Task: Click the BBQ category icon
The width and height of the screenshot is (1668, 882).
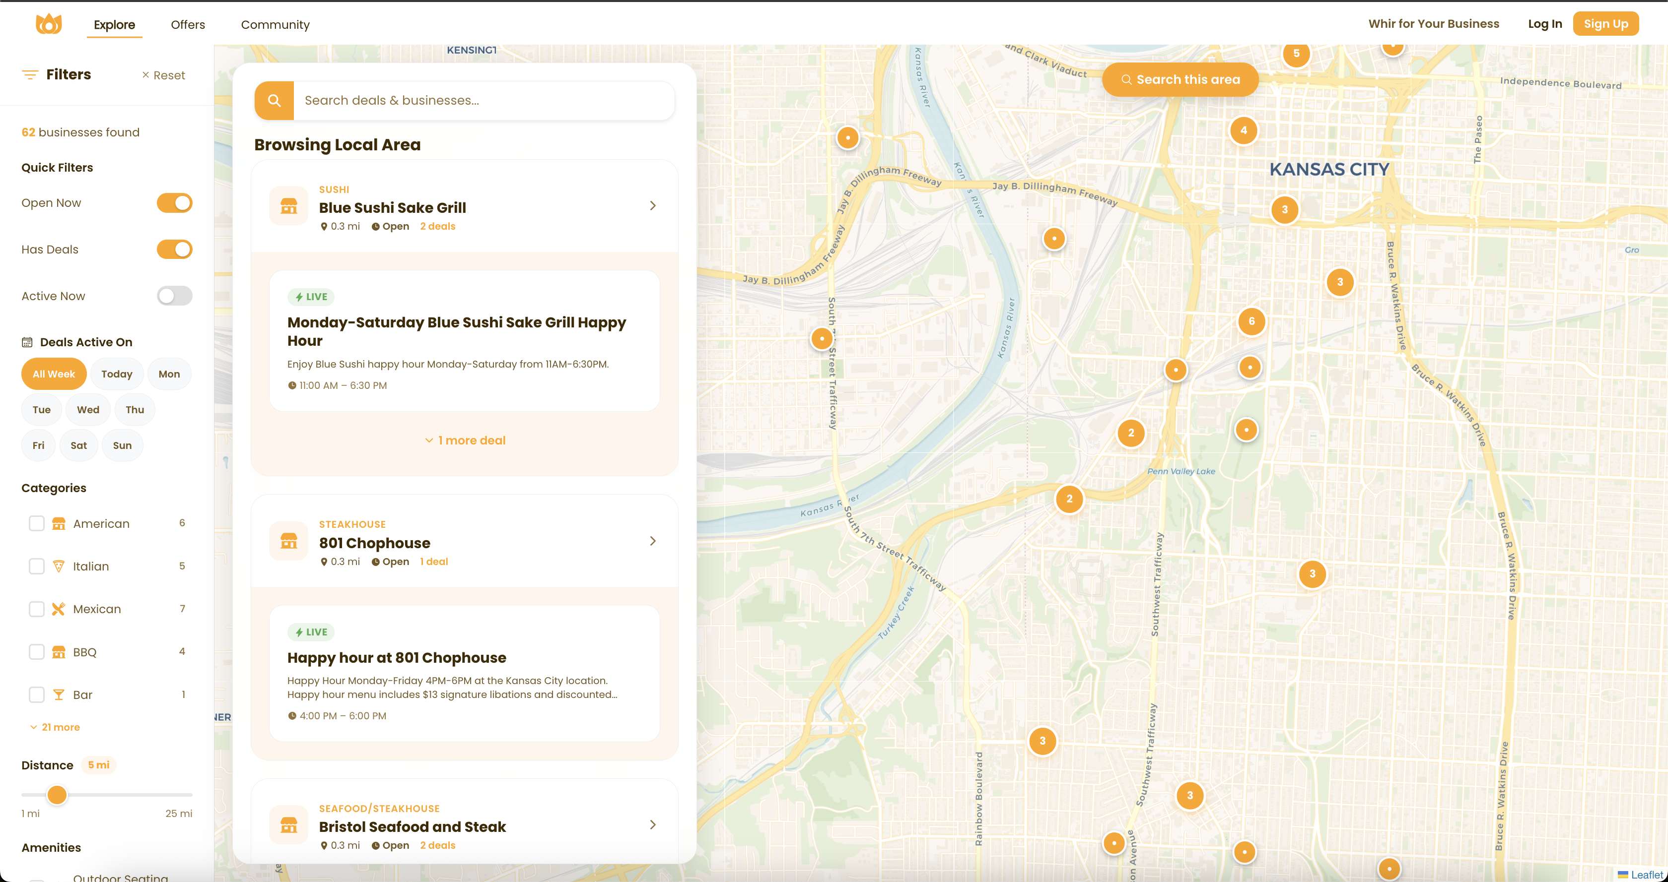Action: 58,652
